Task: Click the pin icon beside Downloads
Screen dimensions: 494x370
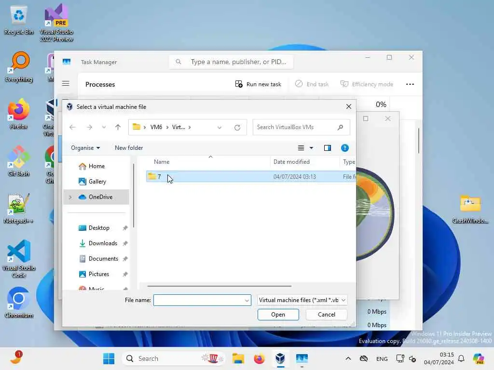Action: (x=125, y=243)
